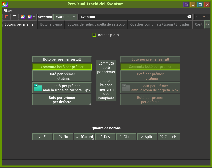The width and height of the screenshot is (212, 168).
Task: Clear the Kvantum text field with backspace icon
Action: (x=189, y=17)
